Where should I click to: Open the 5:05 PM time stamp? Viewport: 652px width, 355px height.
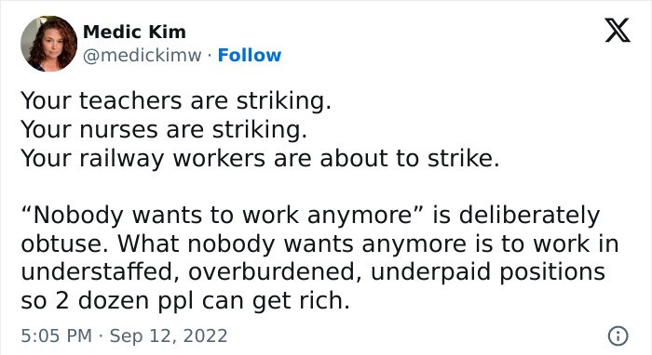tap(57, 335)
